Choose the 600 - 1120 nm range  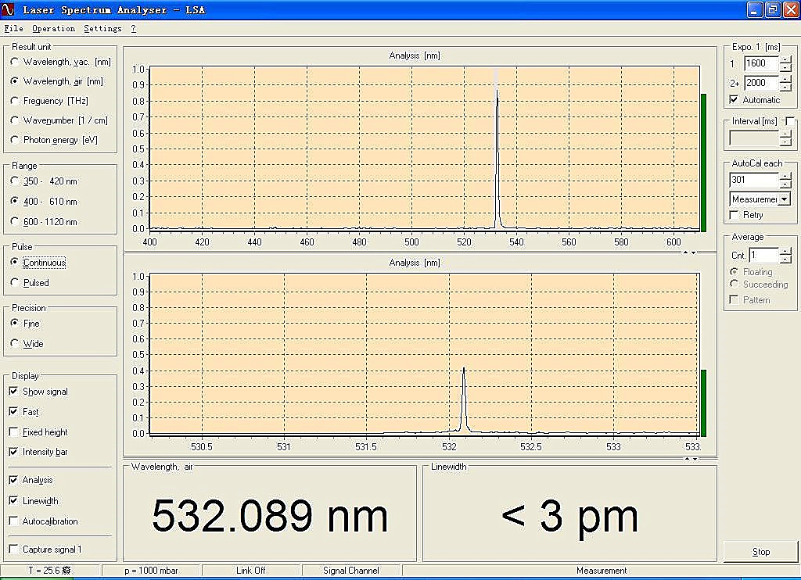point(16,222)
